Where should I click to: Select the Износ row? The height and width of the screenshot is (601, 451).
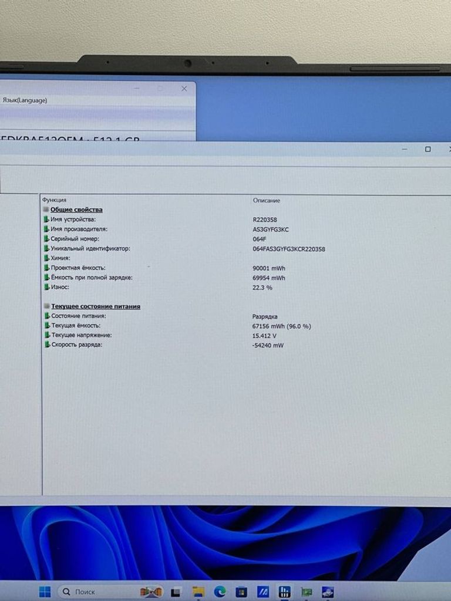60,287
